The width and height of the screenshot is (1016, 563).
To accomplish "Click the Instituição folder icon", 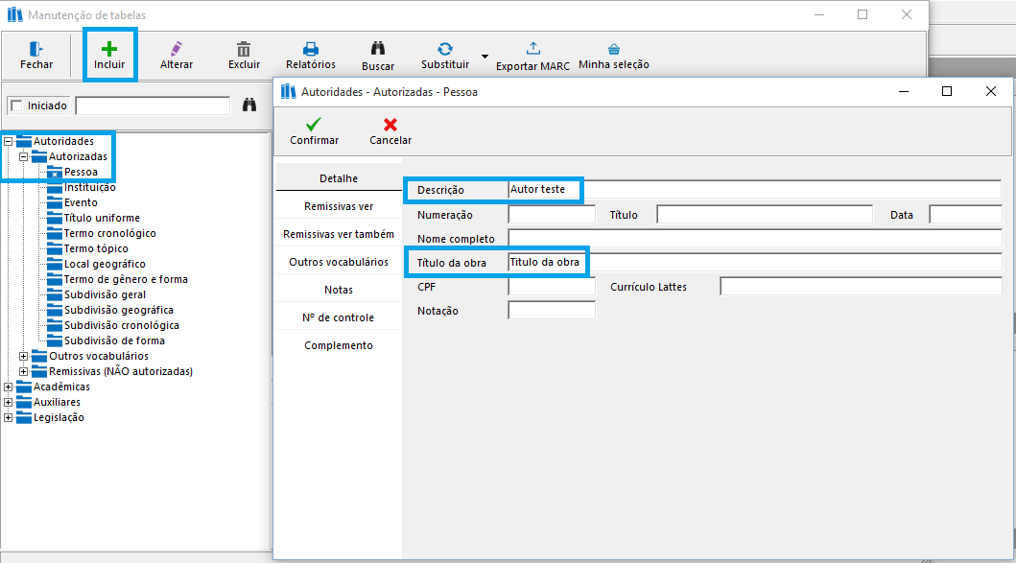I will [55, 188].
